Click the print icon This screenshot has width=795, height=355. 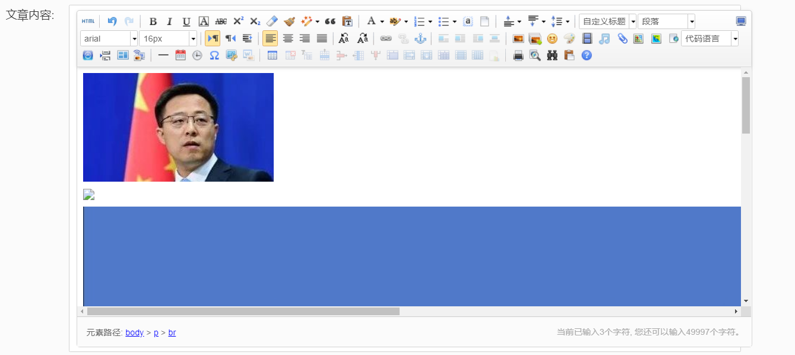pyautogui.click(x=518, y=55)
